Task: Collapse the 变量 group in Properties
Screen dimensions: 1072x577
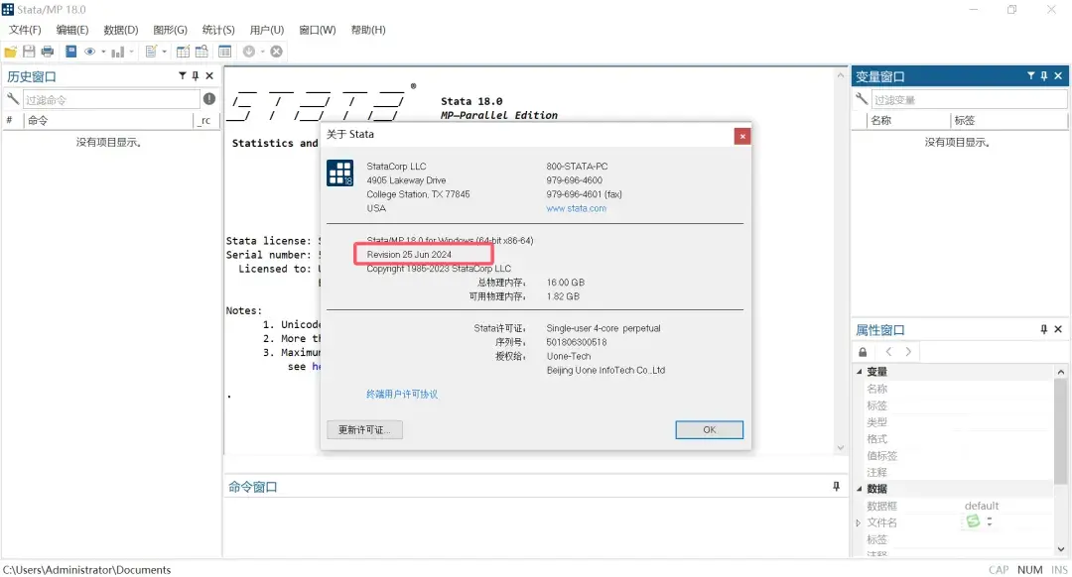Action: (x=860, y=372)
